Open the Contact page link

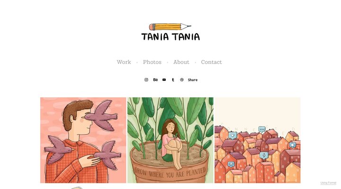point(211,62)
